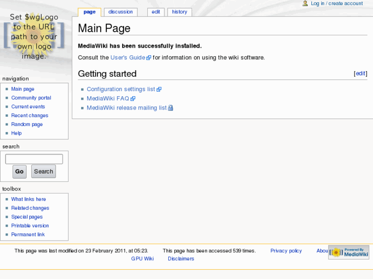The height and width of the screenshot is (279, 373).
Task: Click the 'Getting started' section heading
Action: [107, 74]
